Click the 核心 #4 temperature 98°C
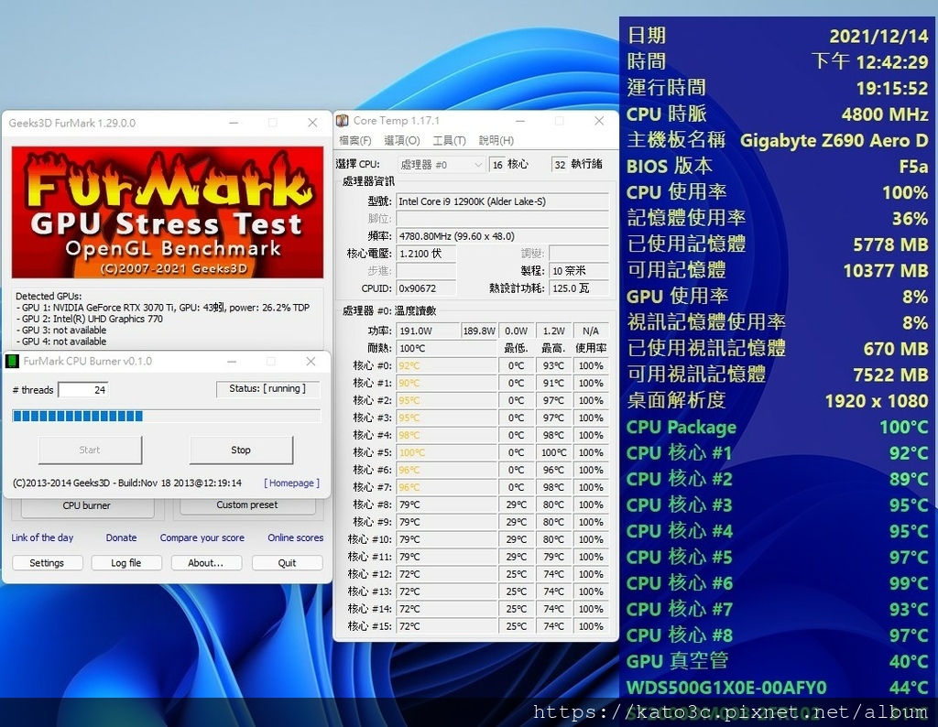The image size is (938, 727). [446, 435]
